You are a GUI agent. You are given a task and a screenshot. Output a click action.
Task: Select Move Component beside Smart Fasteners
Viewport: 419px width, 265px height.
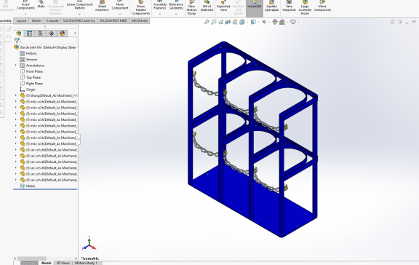[x=120, y=6]
